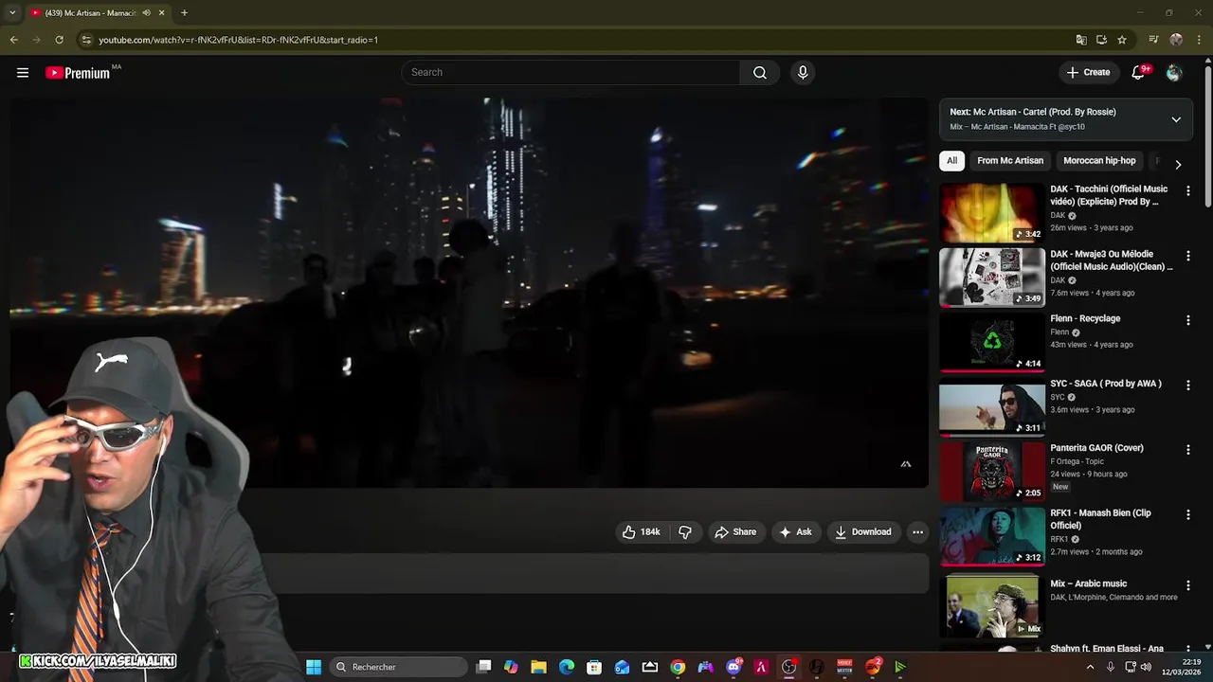Open OBS Studio from taskbar

[788, 667]
